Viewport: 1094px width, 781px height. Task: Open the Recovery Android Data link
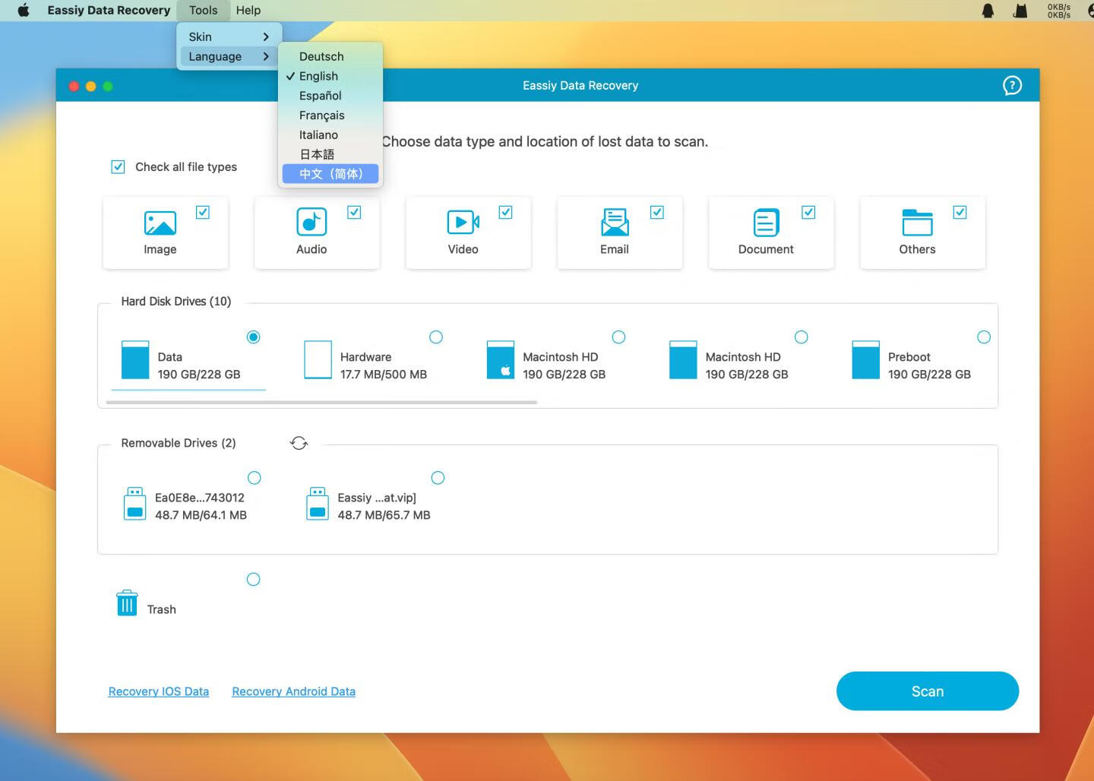293,691
